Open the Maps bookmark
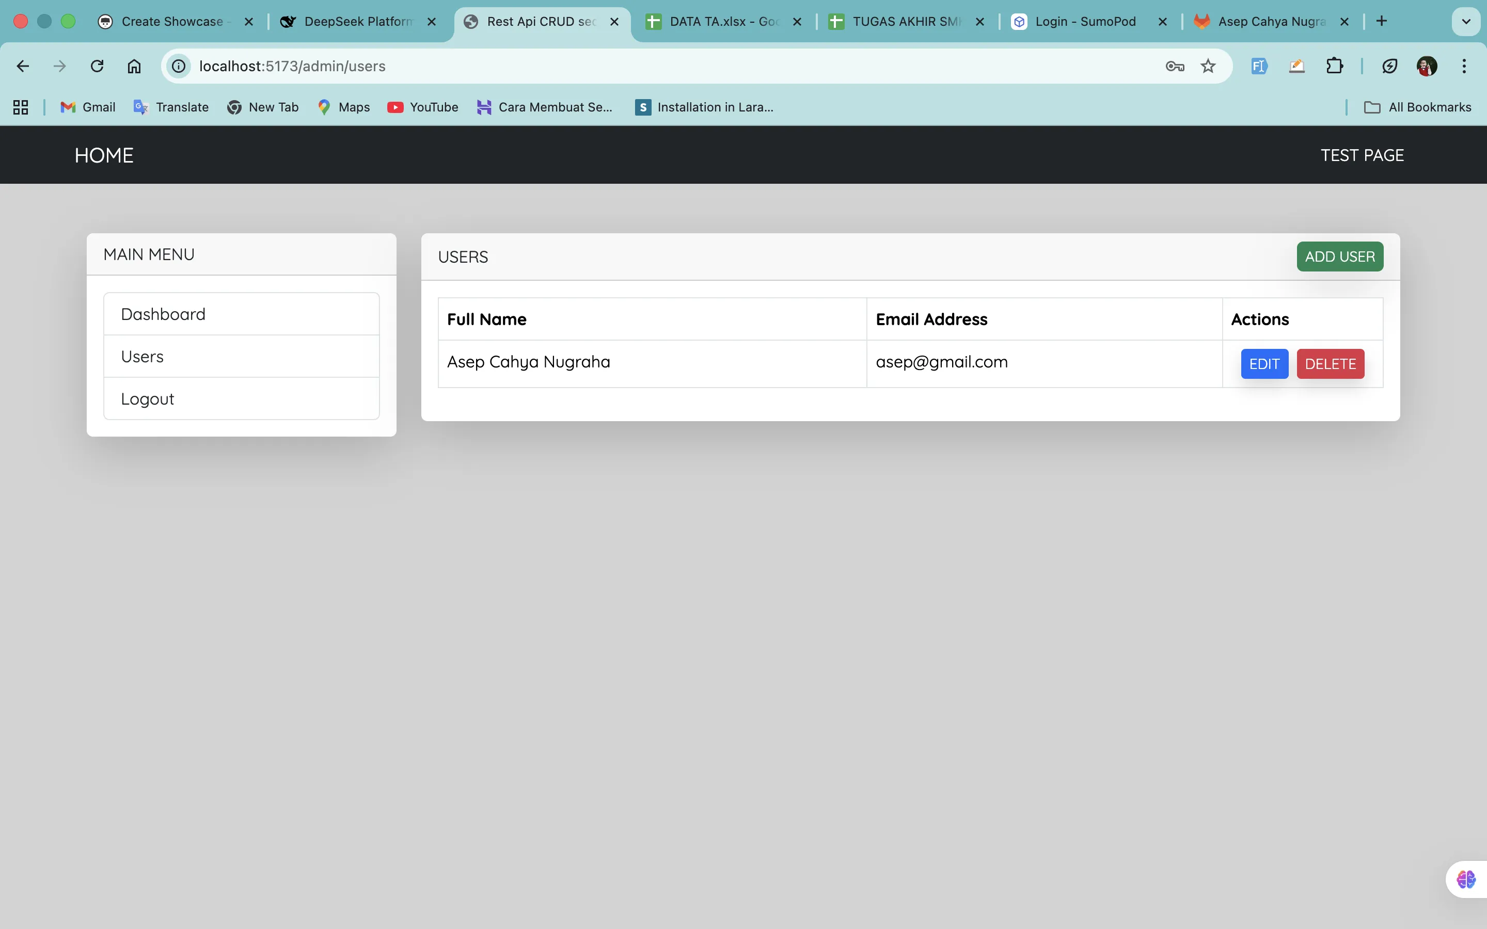Image resolution: width=1487 pixels, height=929 pixels. [x=343, y=107]
